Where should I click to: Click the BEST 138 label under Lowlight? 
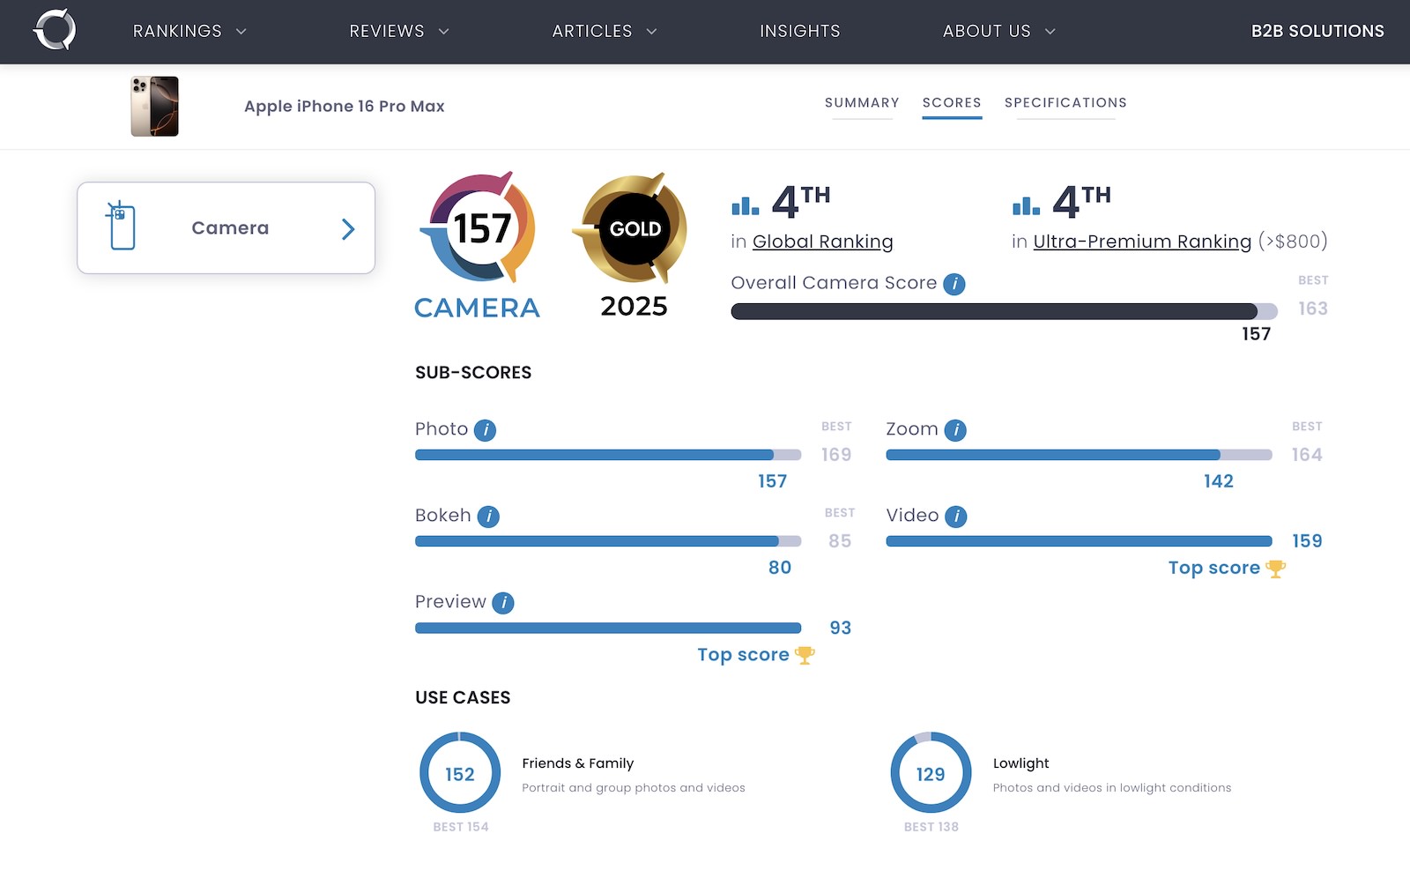pos(931,827)
